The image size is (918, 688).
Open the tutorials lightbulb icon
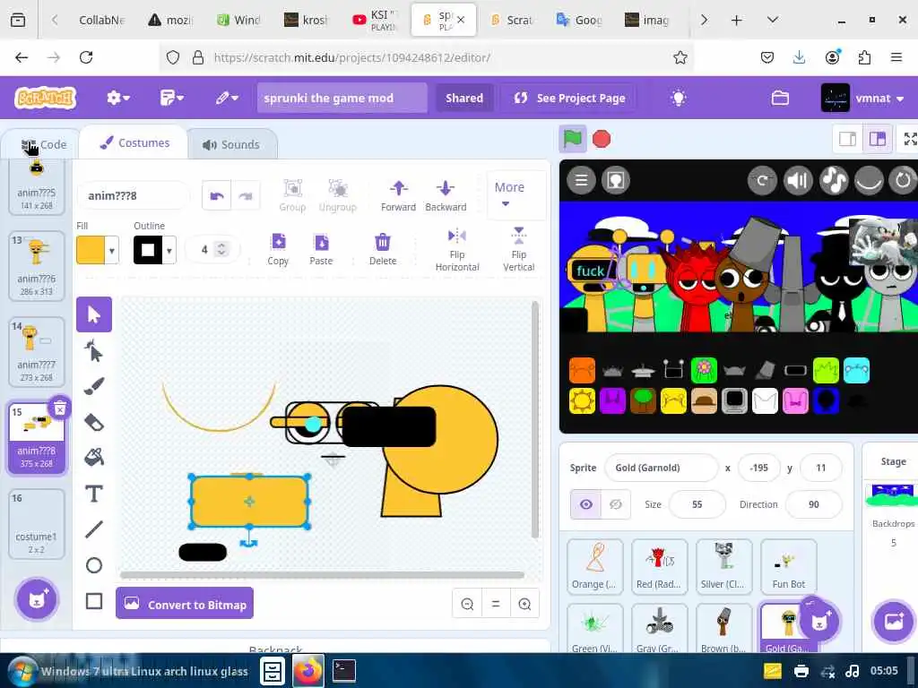(679, 99)
